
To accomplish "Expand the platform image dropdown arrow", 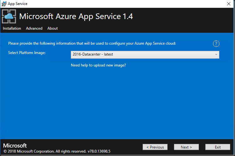I will click(x=216, y=55).
